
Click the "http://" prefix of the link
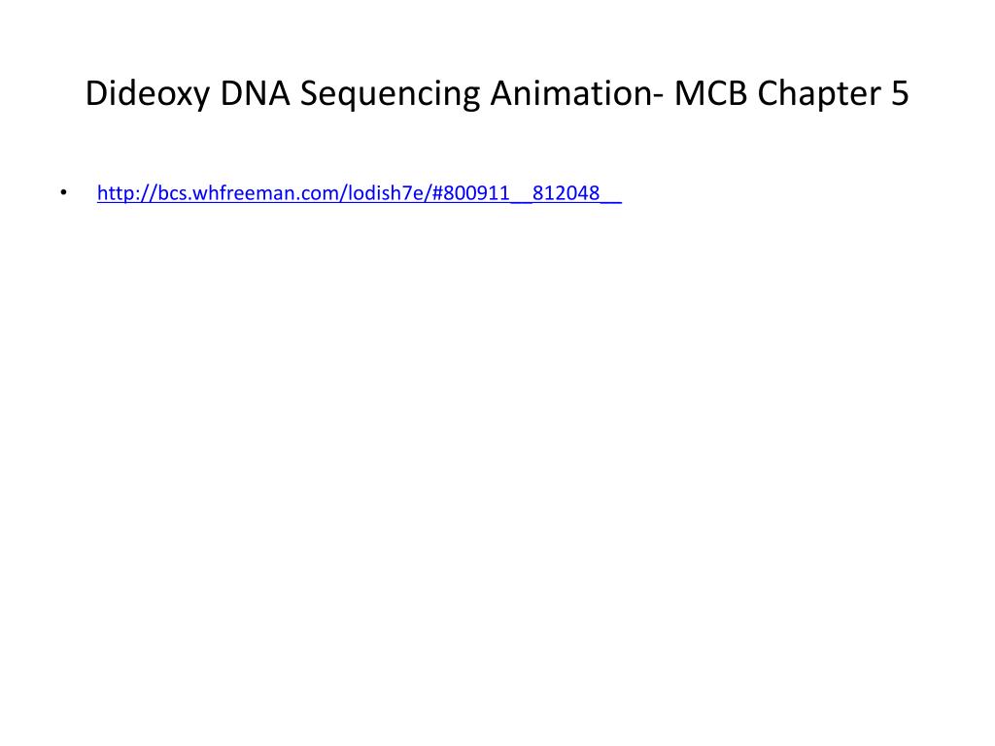pyautogui.click(x=127, y=193)
